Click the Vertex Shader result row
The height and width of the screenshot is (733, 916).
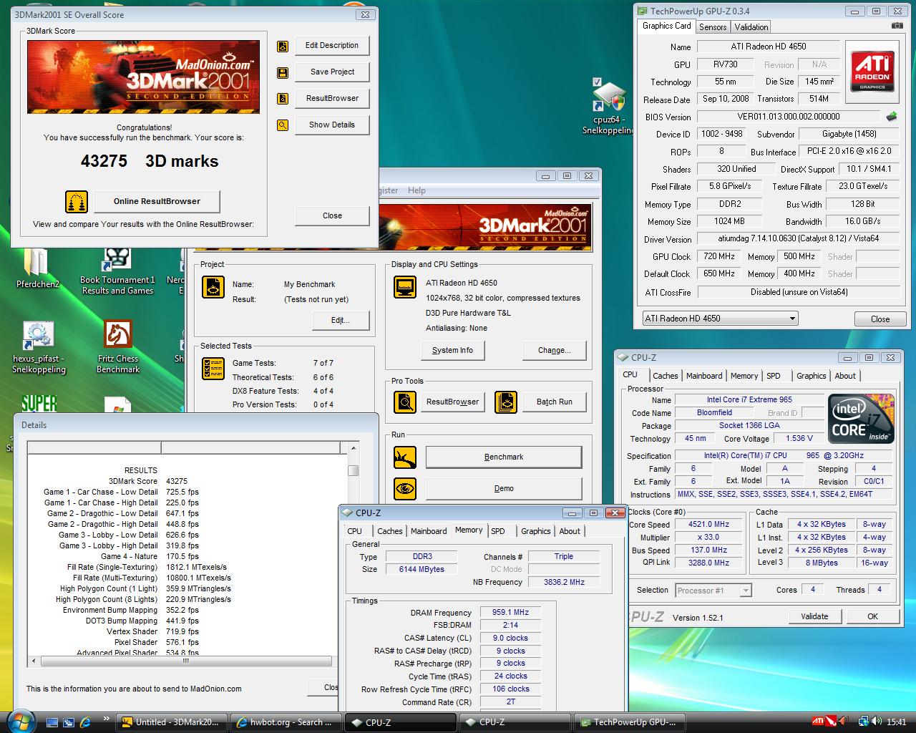(x=152, y=631)
